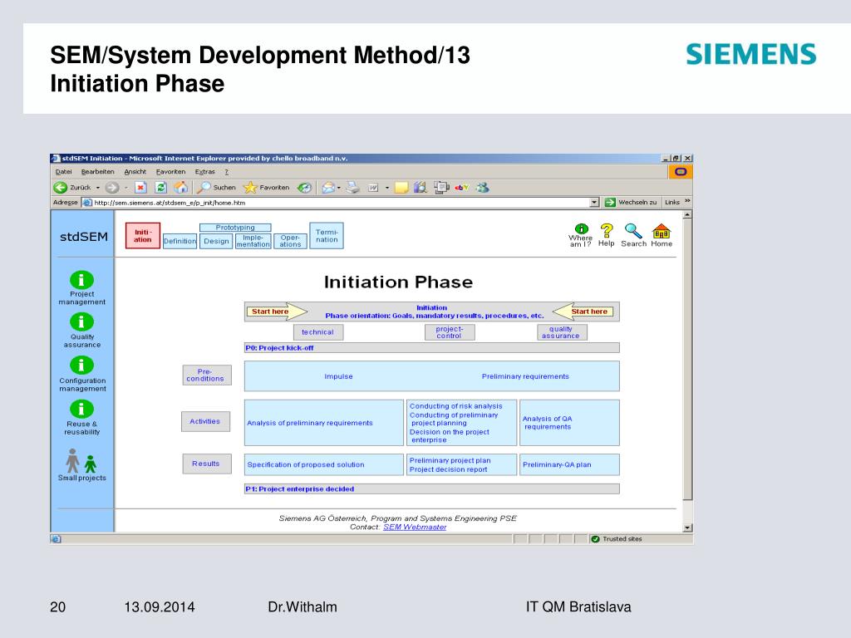Click the Help question mark icon
This screenshot has height=638, width=851.
(x=606, y=231)
